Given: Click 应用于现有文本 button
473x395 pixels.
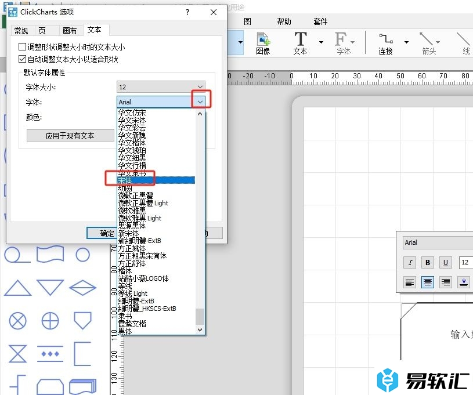Looking at the screenshot, I should pyautogui.click(x=70, y=136).
